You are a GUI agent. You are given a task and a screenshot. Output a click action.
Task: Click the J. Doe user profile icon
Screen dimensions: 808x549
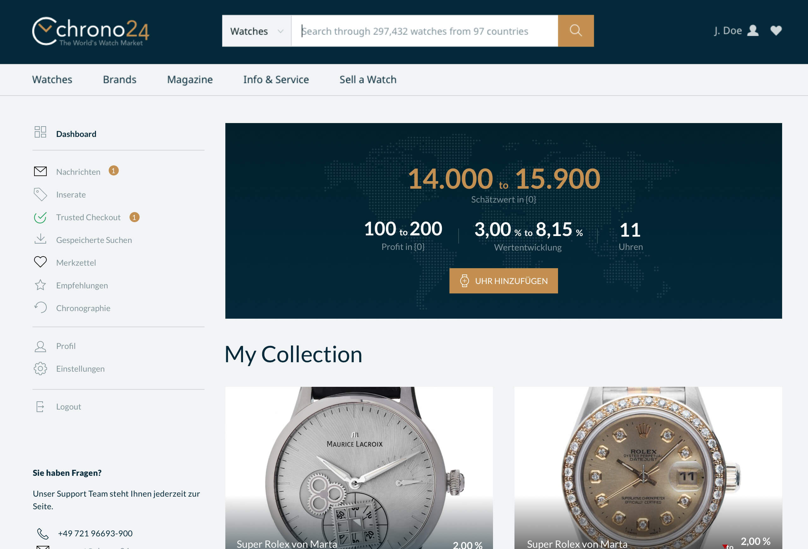click(x=753, y=31)
